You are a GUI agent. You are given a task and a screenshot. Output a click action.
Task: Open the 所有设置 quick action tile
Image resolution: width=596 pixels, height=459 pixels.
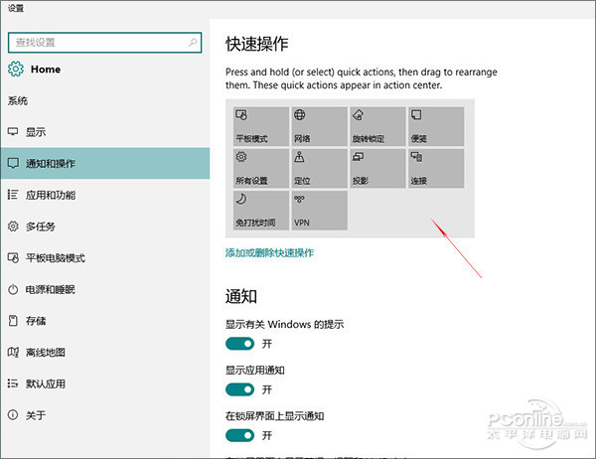click(261, 169)
